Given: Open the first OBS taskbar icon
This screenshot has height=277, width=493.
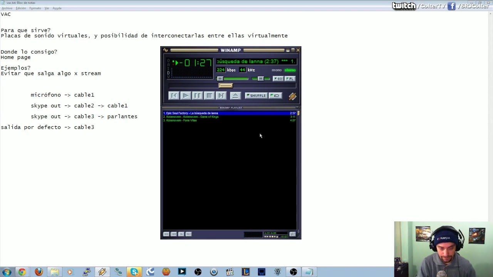Looking at the screenshot, I should click(x=198, y=272).
